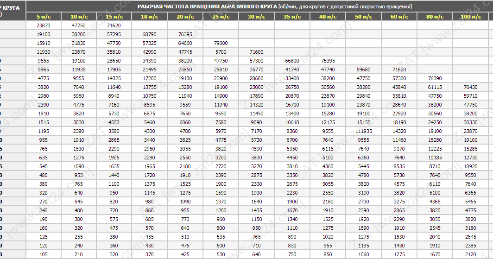Select the 76430 cell under 100 м/с
493x259 pixels.
pos(471,87)
